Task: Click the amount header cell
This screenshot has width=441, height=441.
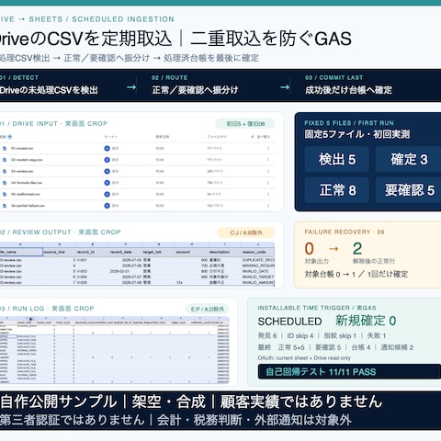Action: click(191, 252)
